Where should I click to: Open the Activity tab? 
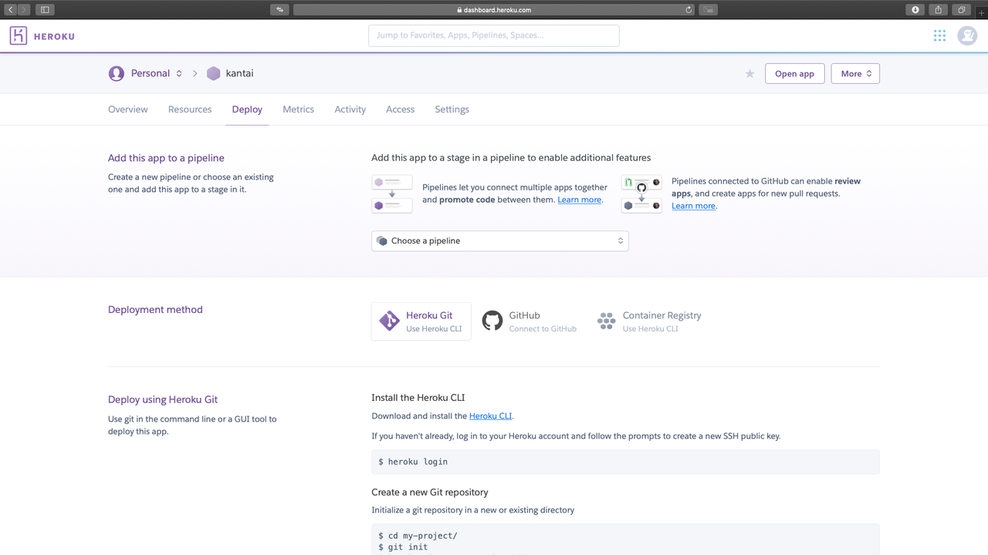click(x=350, y=109)
